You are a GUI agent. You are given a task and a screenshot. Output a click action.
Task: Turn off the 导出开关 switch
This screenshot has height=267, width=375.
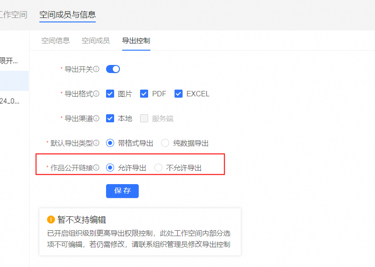pyautogui.click(x=113, y=69)
